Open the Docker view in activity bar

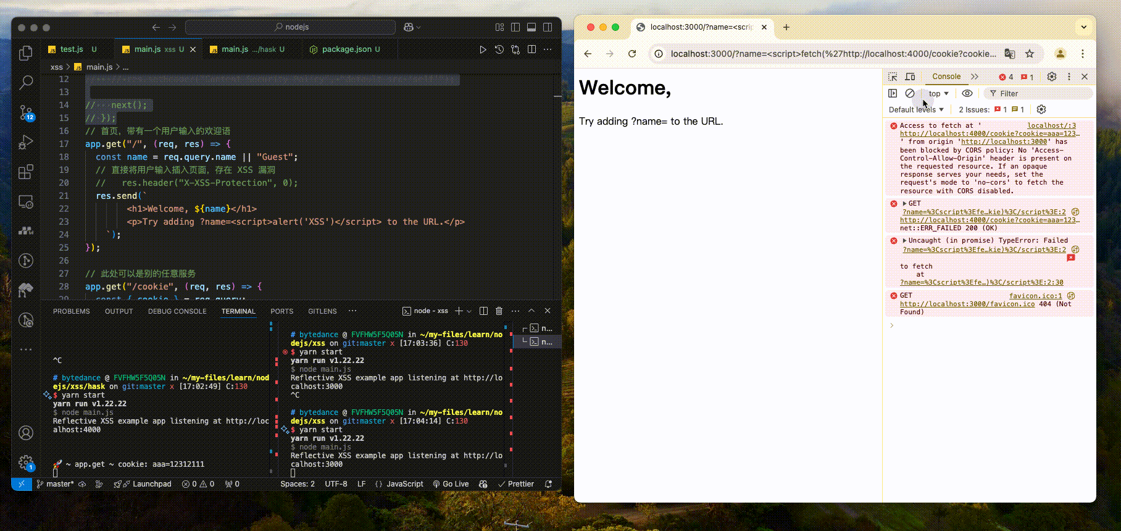[x=26, y=231]
